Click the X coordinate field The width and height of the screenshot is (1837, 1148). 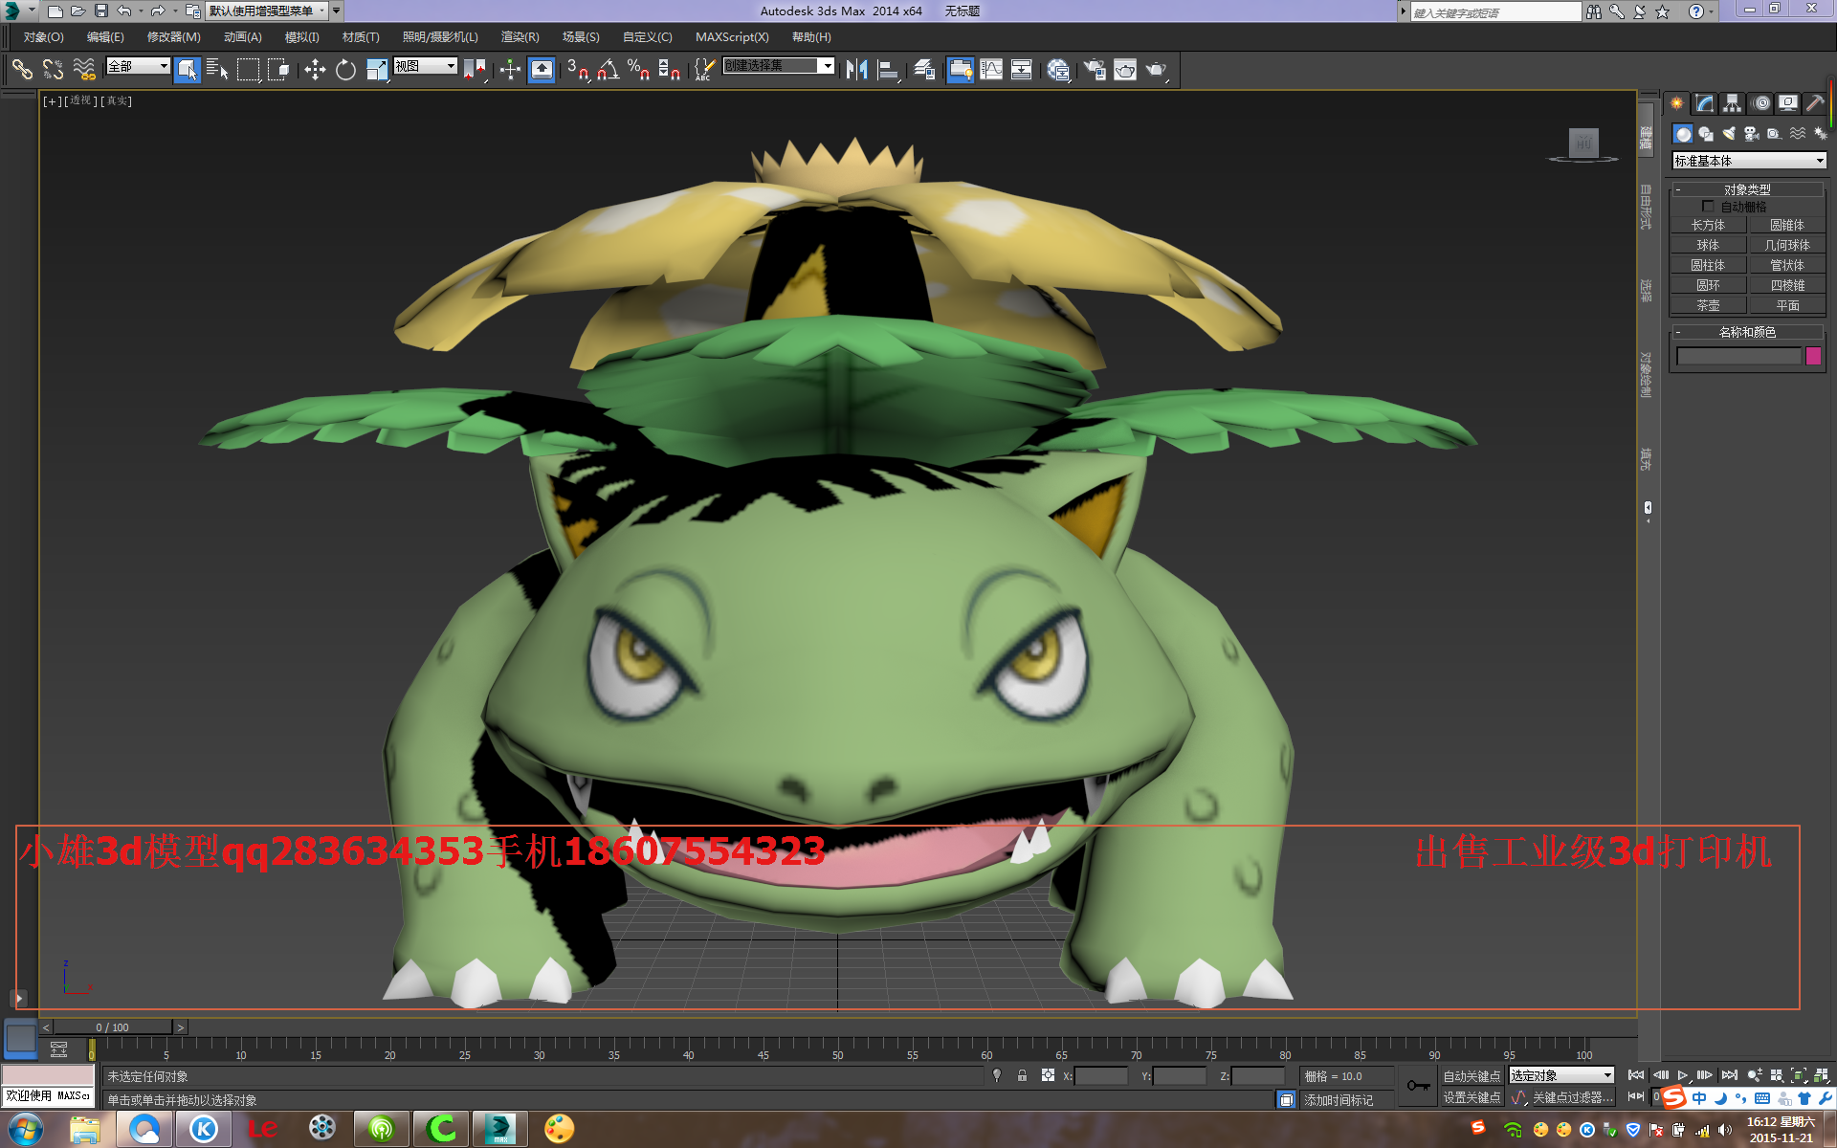pos(1101,1076)
